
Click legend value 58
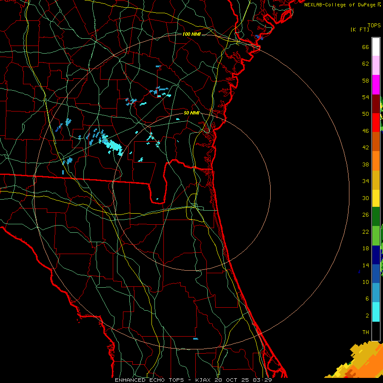(366, 80)
